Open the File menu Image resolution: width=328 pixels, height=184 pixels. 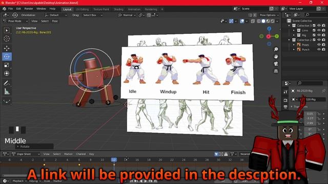tap(10, 9)
